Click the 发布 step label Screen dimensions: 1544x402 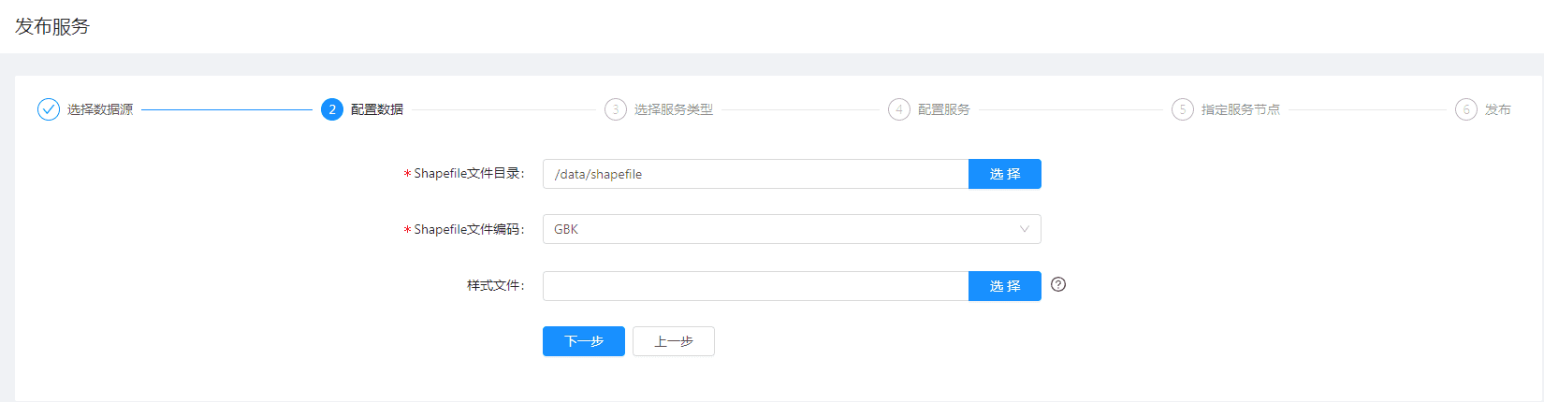point(1497,109)
